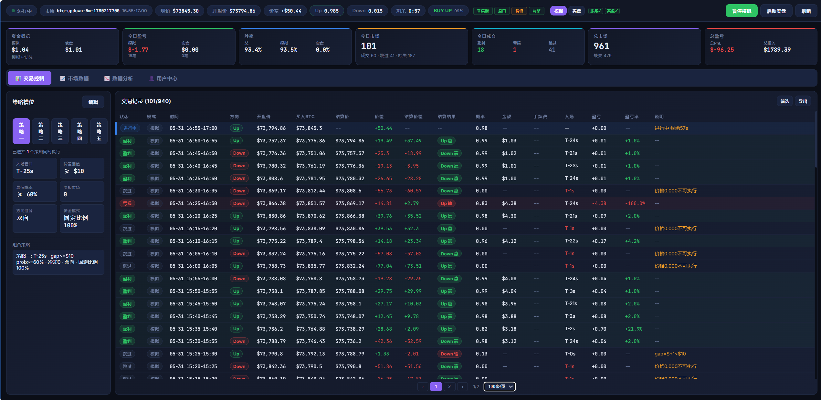Click the 总PnL $-96.25 value
821x400 pixels.
[x=722, y=50]
